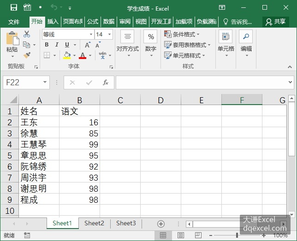
Task: Open the Customize Quick Access Toolbar arrow
Action: click(70, 8)
